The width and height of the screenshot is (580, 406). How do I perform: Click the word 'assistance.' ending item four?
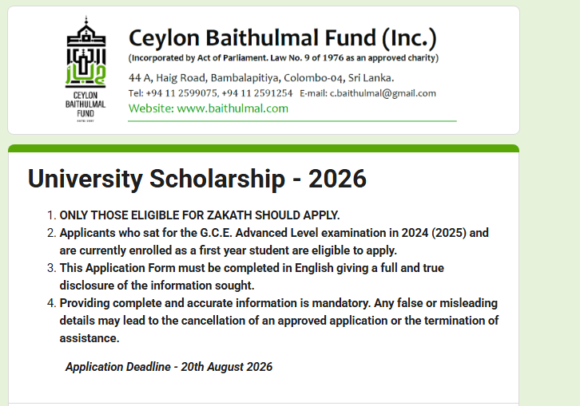[89, 338]
